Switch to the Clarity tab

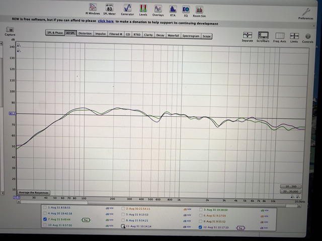click(148, 35)
